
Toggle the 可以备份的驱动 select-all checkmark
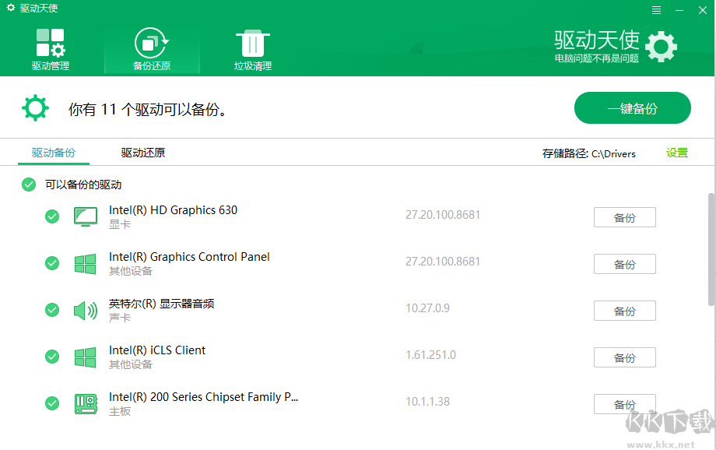pyautogui.click(x=29, y=185)
